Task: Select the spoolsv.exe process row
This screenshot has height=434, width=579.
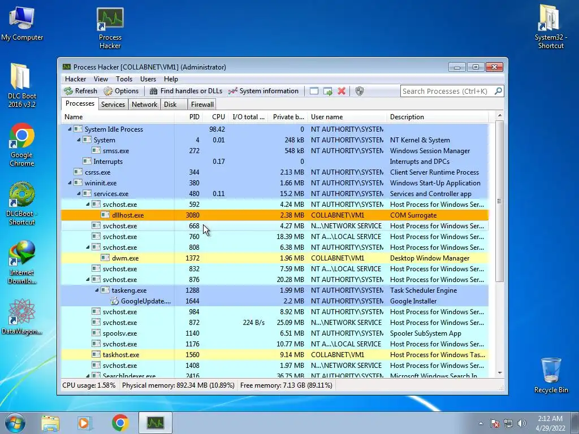Action: (275, 333)
